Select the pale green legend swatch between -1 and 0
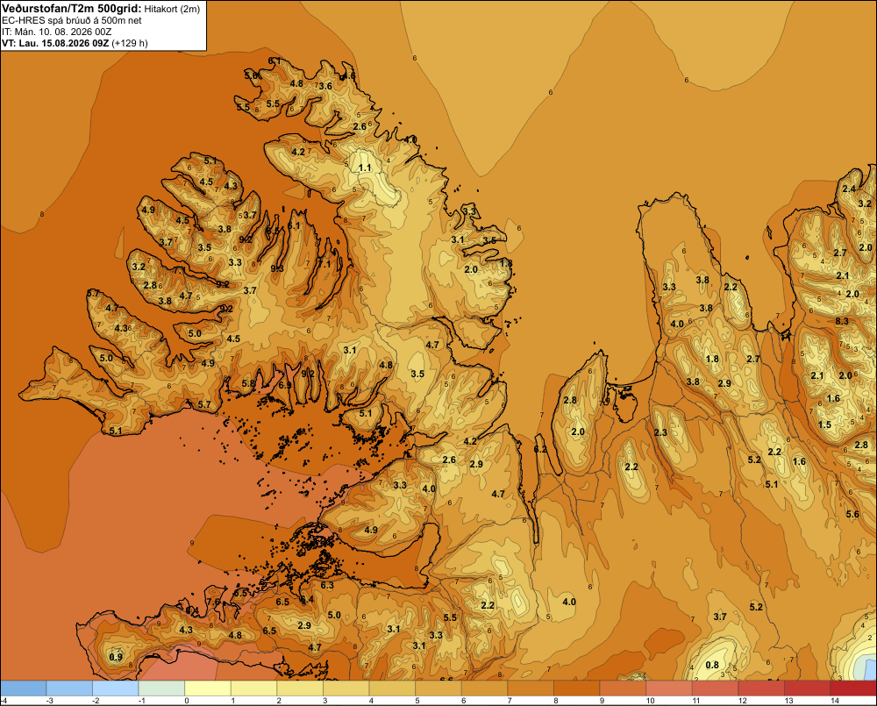This screenshot has height=706, width=877. (x=161, y=688)
